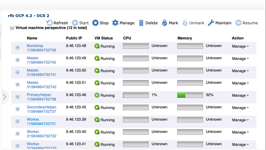Click the Refresh icon in toolbar
The width and height of the screenshot is (266, 150).
click(x=49, y=23)
